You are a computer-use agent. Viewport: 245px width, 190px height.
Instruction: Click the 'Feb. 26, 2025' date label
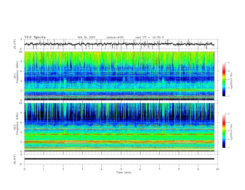point(86,37)
